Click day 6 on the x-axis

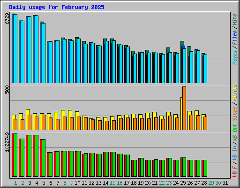[51, 183]
